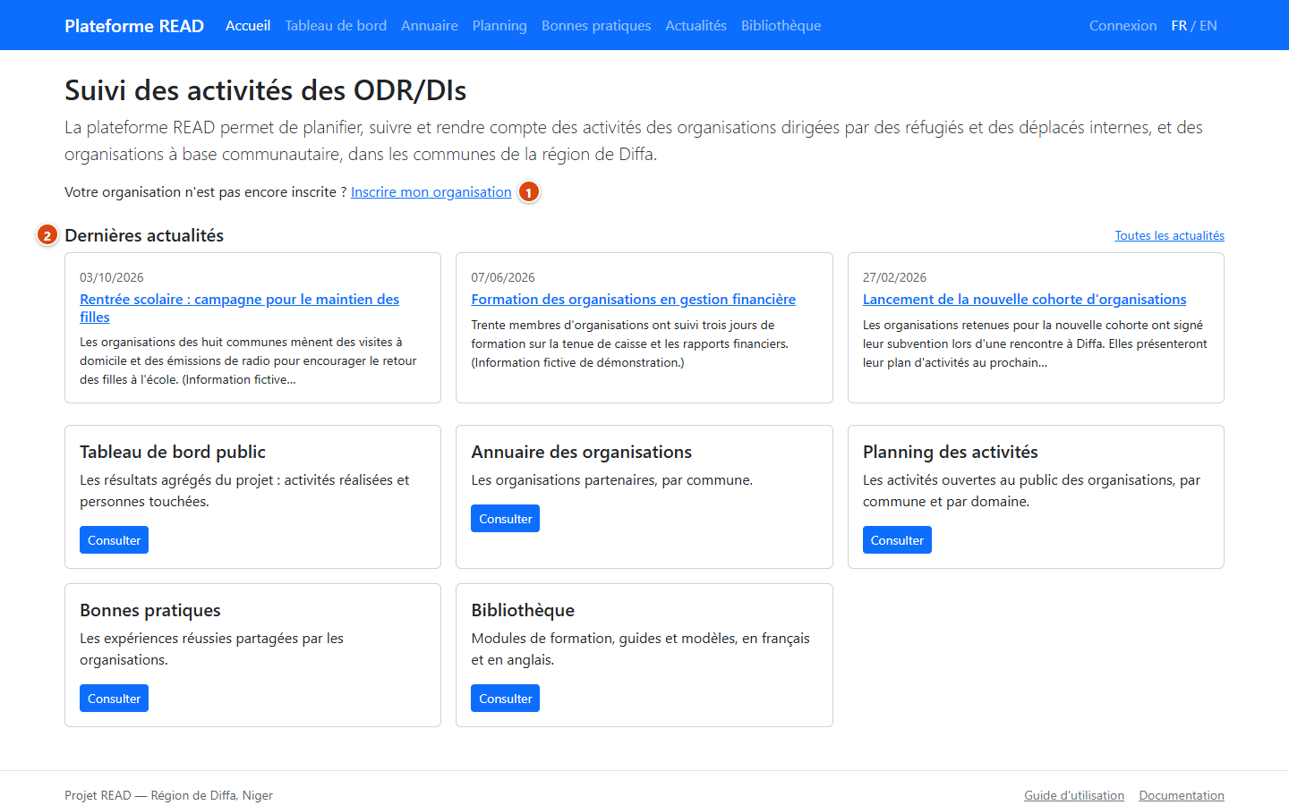The height and width of the screenshot is (805, 1289).
Task: Click the heading Dernières actualités
Action: 144,235
